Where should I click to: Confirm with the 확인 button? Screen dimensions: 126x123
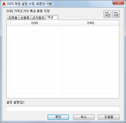[58, 117]
